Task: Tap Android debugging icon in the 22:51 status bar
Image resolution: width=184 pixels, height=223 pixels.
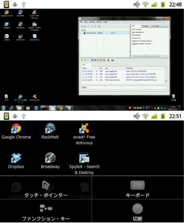Action: click(15, 116)
